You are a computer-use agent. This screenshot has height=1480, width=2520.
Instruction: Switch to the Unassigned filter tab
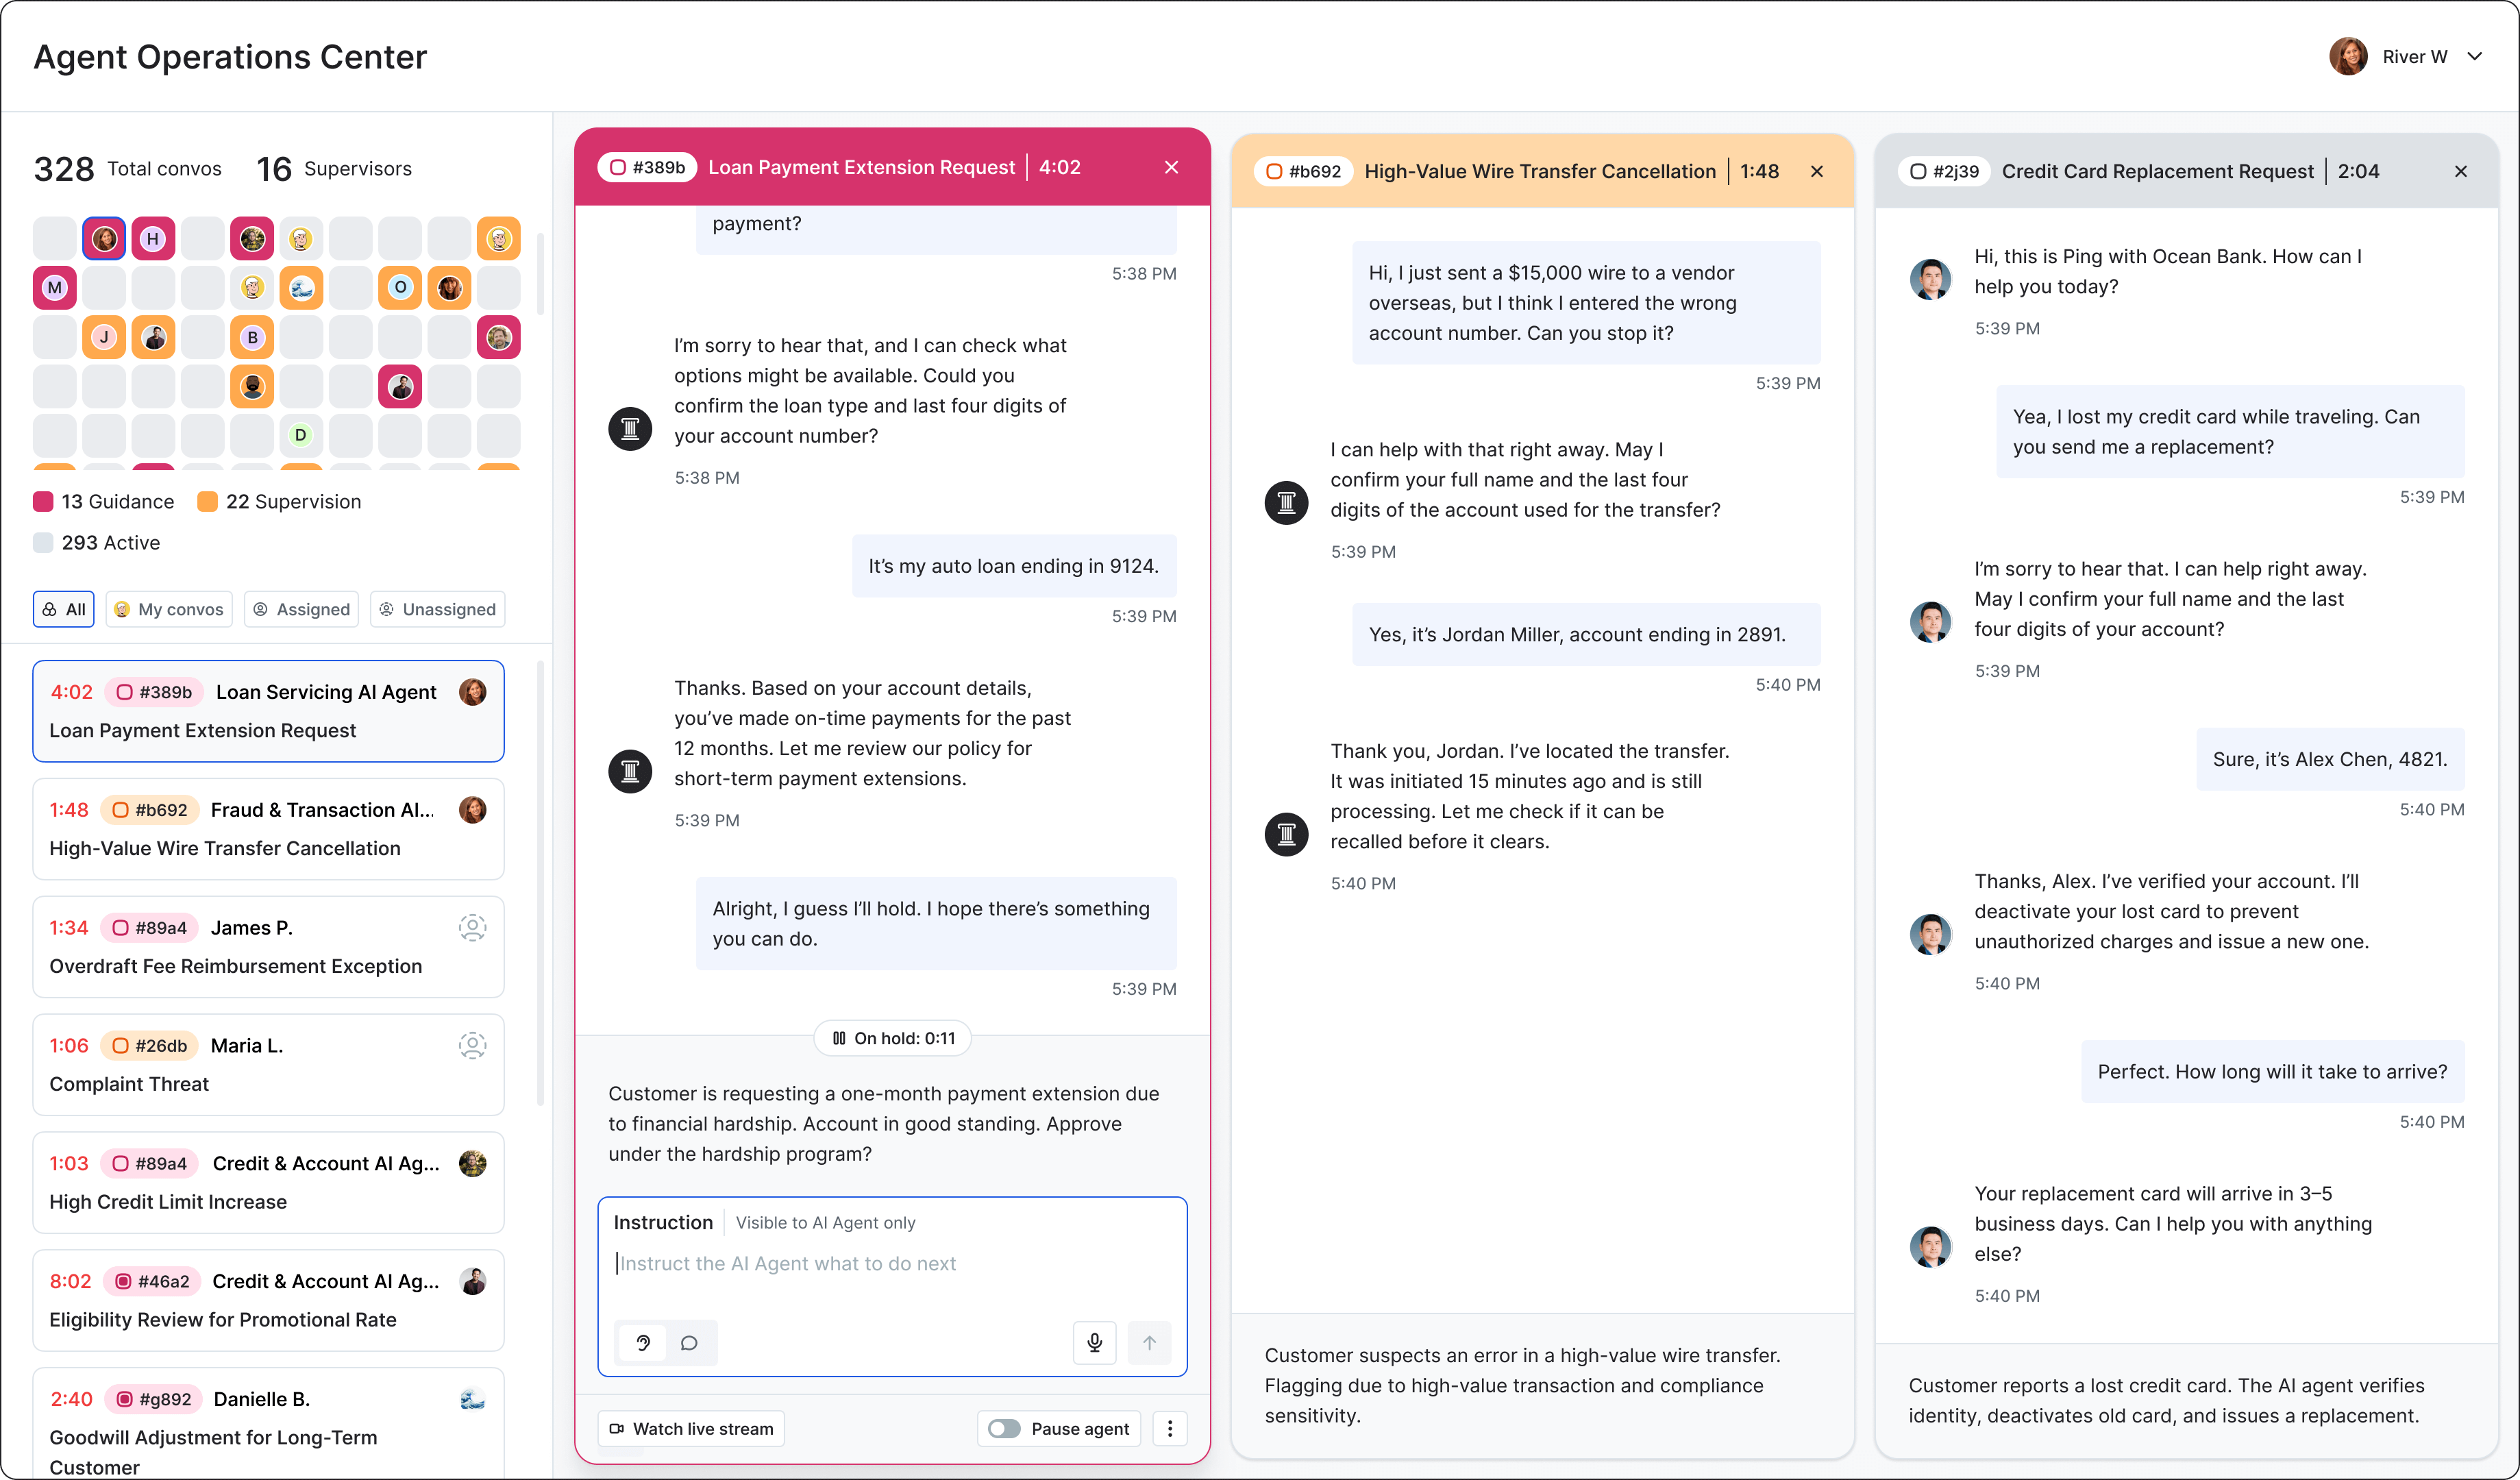pos(438,609)
